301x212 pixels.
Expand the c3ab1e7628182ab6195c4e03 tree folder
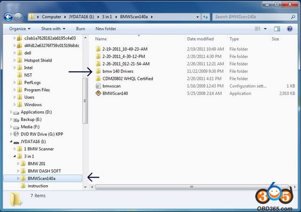(x=15, y=38)
